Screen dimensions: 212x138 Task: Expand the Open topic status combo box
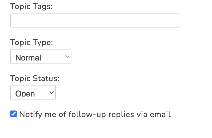pyautogui.click(x=33, y=92)
